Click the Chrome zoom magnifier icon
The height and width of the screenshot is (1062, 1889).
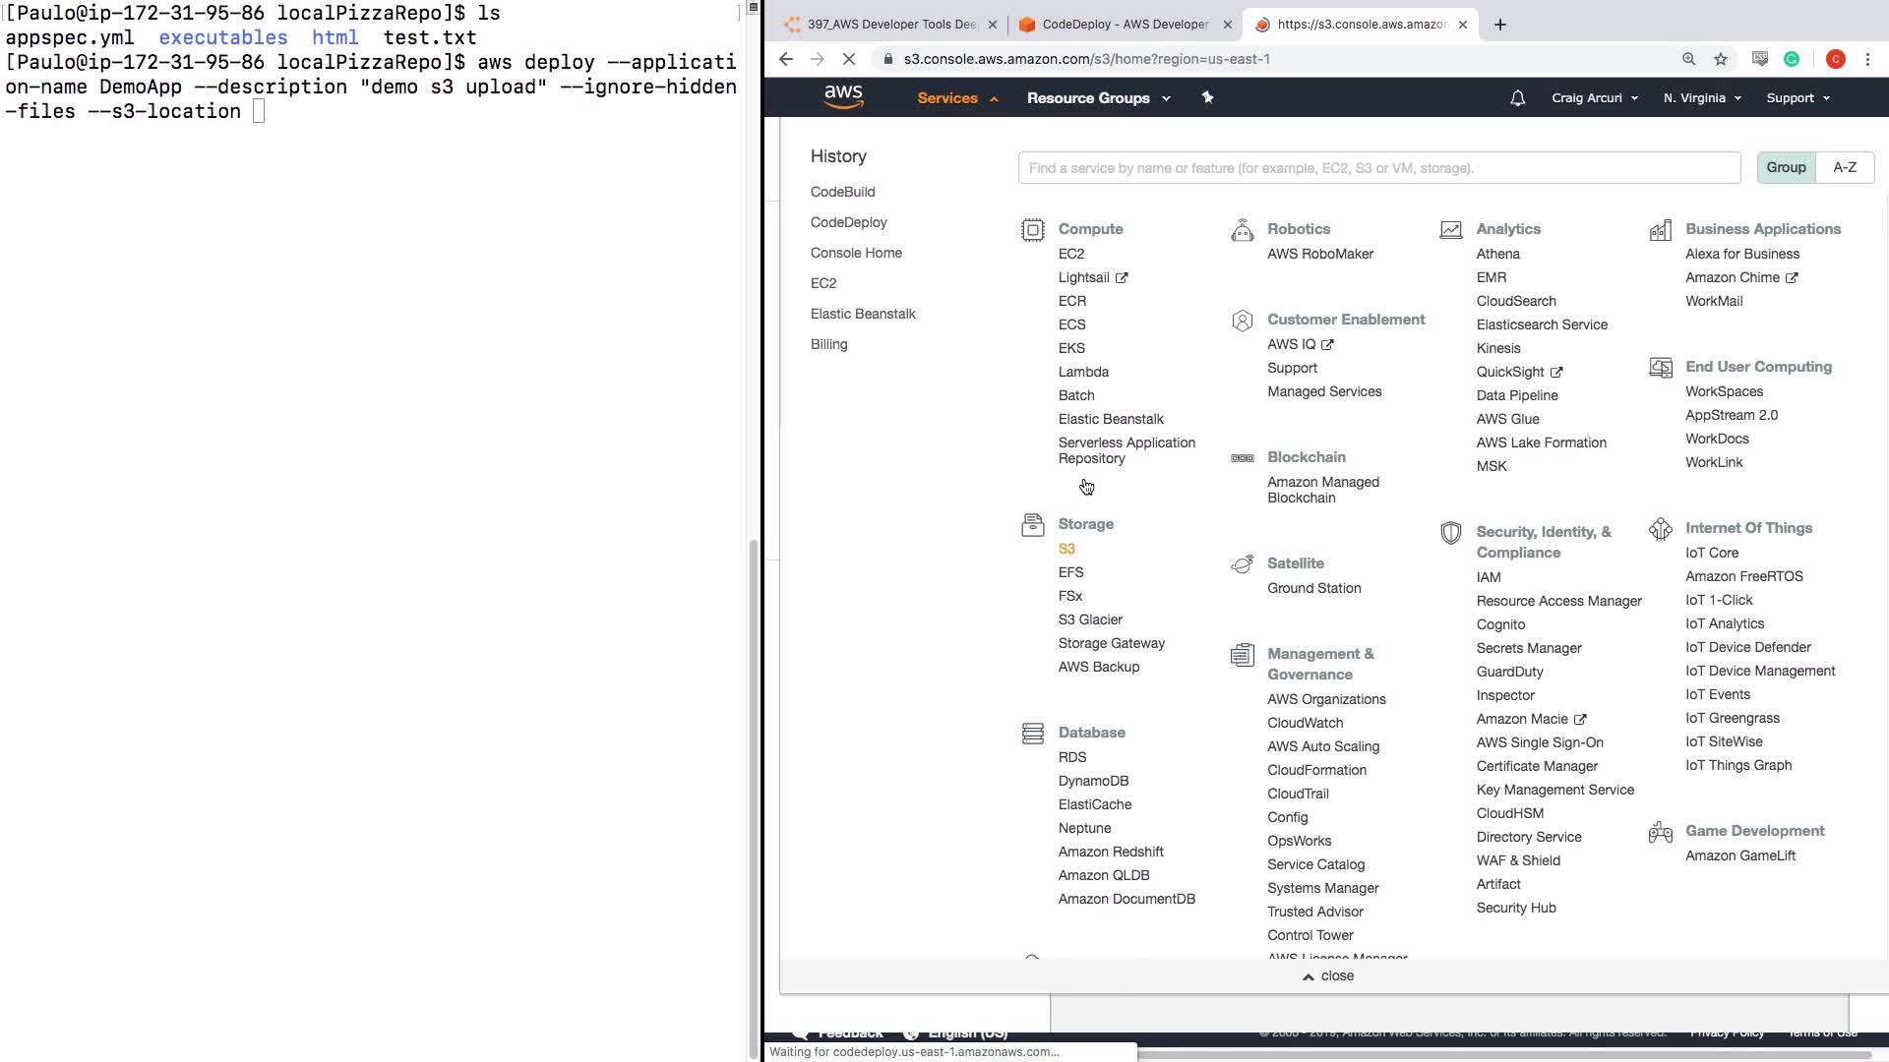pyautogui.click(x=1688, y=59)
